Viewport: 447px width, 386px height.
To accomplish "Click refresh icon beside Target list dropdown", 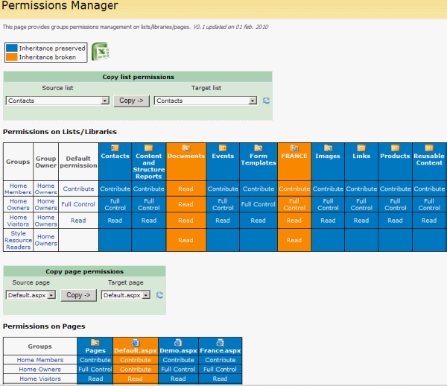I will coord(266,101).
